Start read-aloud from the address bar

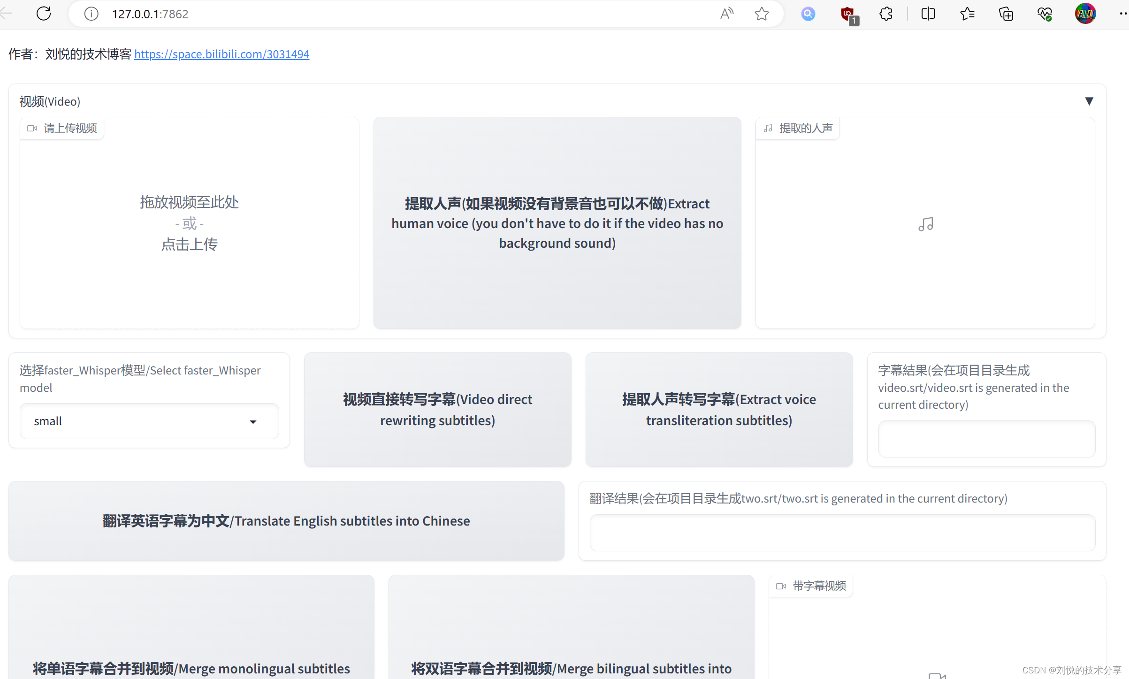727,14
